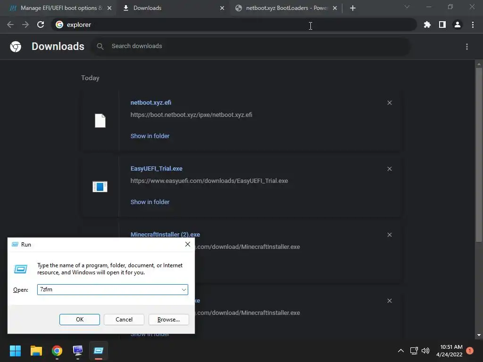Open the MinecraftInstaller (2).exe link
The width and height of the screenshot is (483, 362).
(x=165, y=235)
